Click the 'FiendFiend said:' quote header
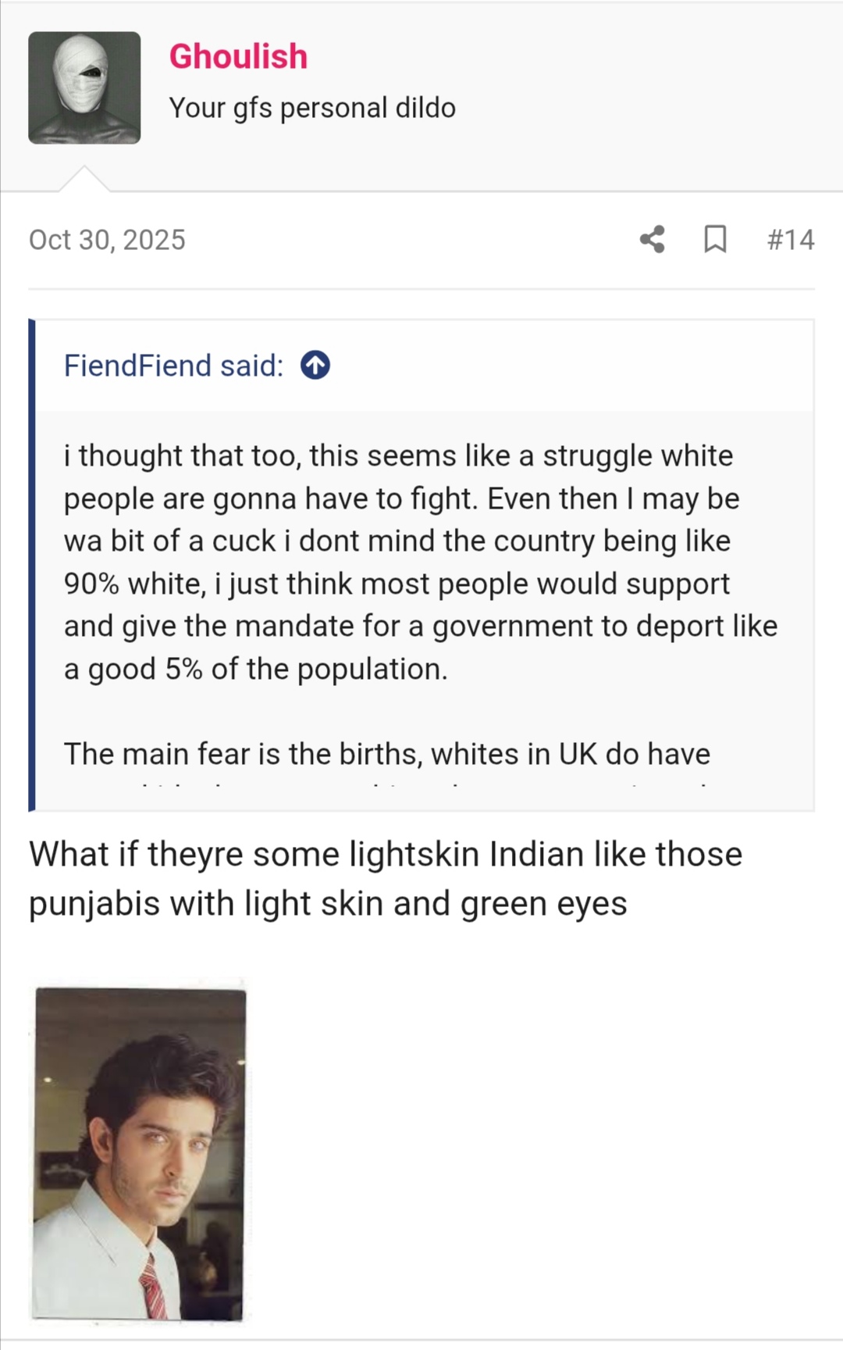This screenshot has height=1350, width=843. [173, 366]
